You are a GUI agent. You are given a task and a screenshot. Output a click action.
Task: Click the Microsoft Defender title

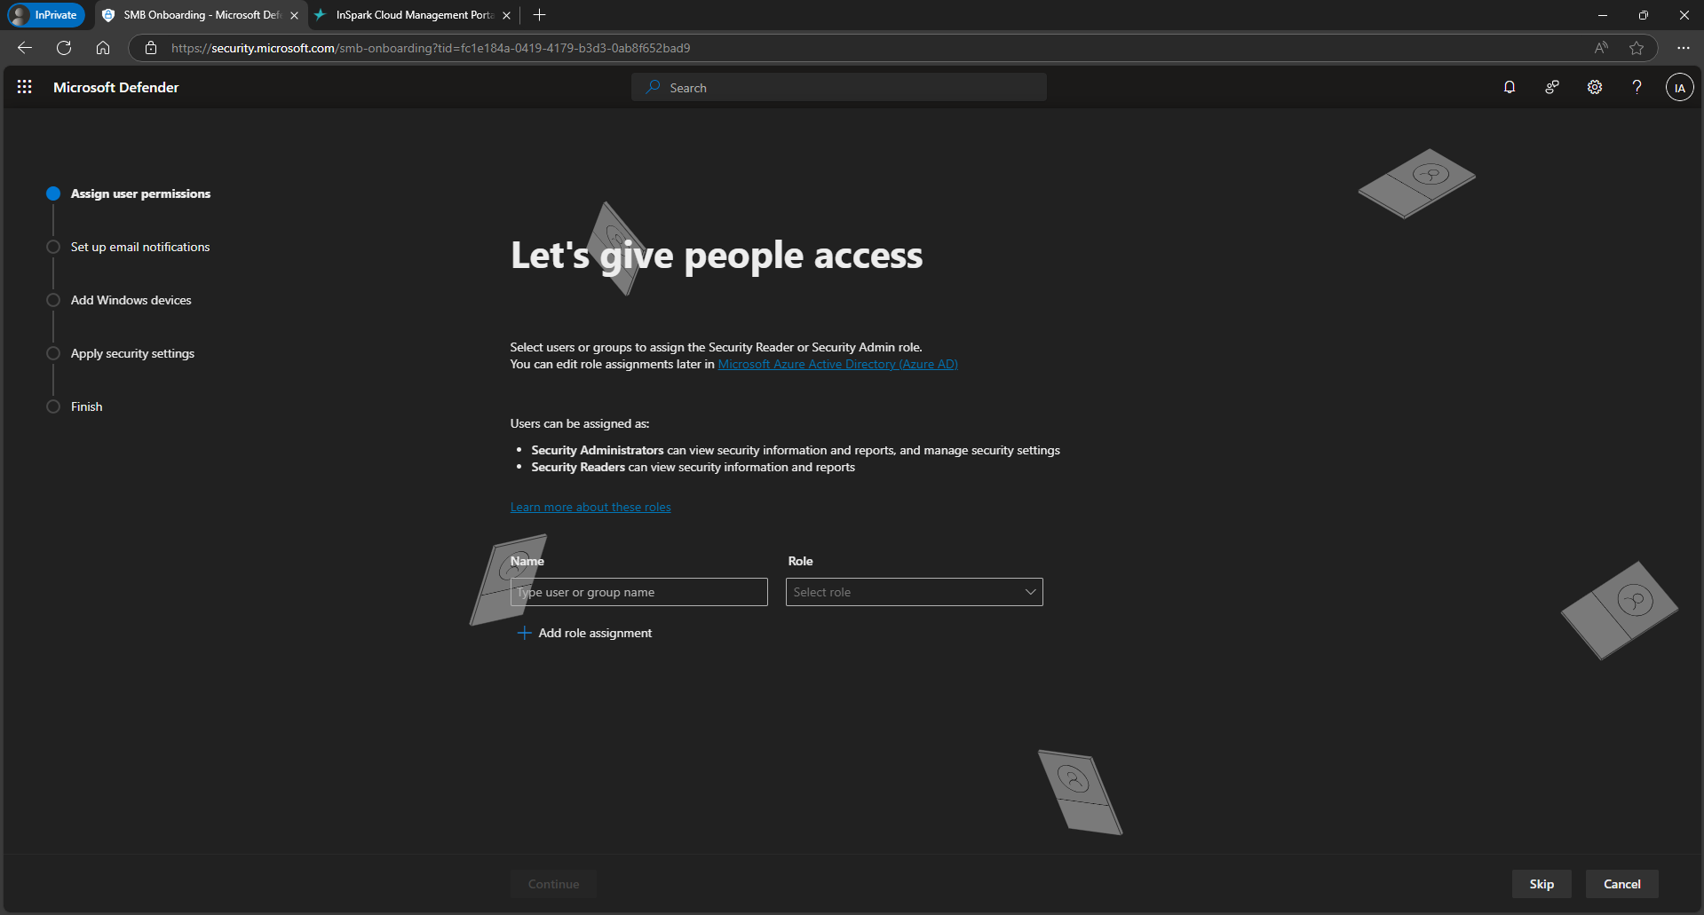(x=115, y=87)
